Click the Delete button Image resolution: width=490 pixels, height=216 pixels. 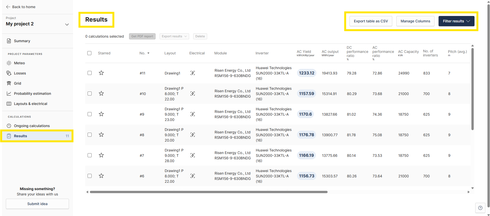point(200,36)
